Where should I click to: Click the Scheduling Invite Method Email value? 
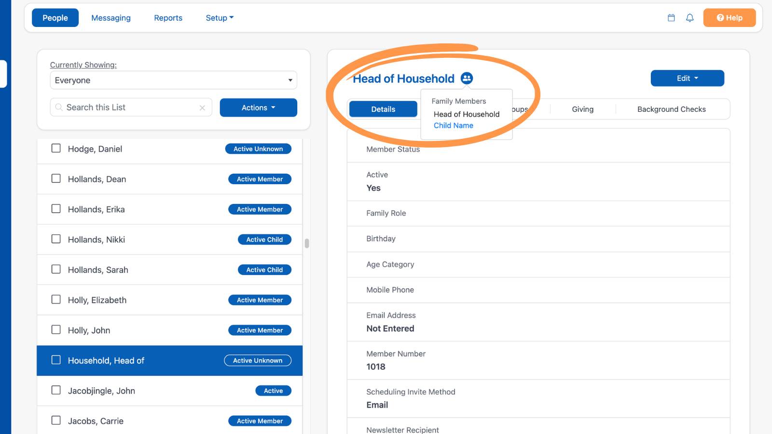click(x=377, y=405)
